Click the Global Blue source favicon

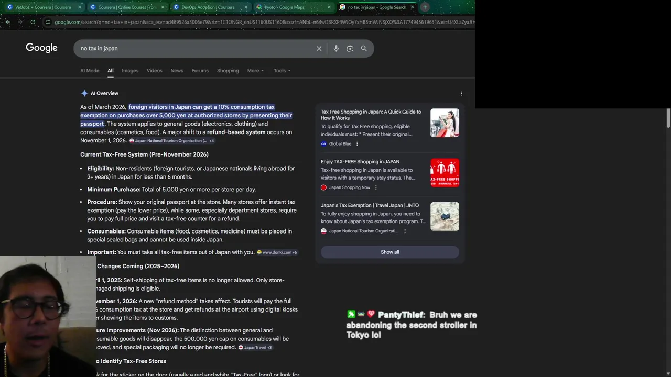[323, 143]
